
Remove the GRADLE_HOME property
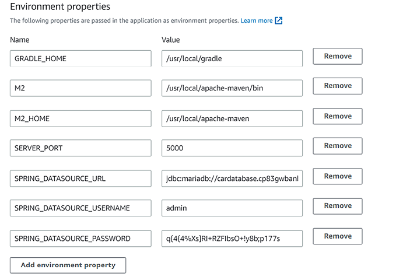click(x=338, y=57)
